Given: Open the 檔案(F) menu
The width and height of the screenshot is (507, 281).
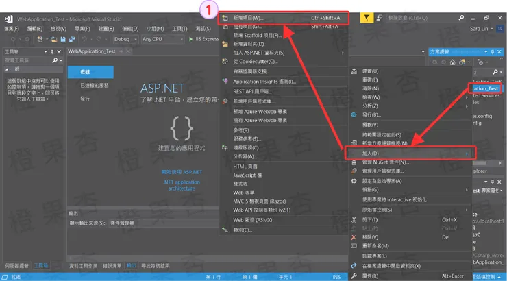Looking at the screenshot, I should [x=12, y=29].
